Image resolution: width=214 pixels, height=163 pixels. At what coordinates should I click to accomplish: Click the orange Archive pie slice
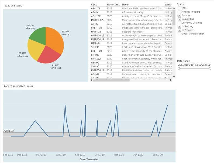(x=55, y=40)
